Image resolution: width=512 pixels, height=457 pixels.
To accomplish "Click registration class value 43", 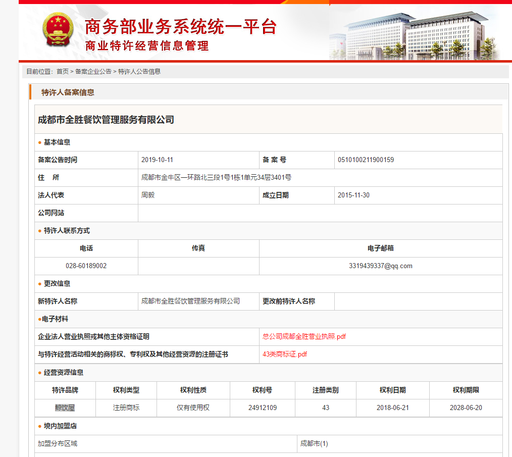I will pyautogui.click(x=326, y=408).
